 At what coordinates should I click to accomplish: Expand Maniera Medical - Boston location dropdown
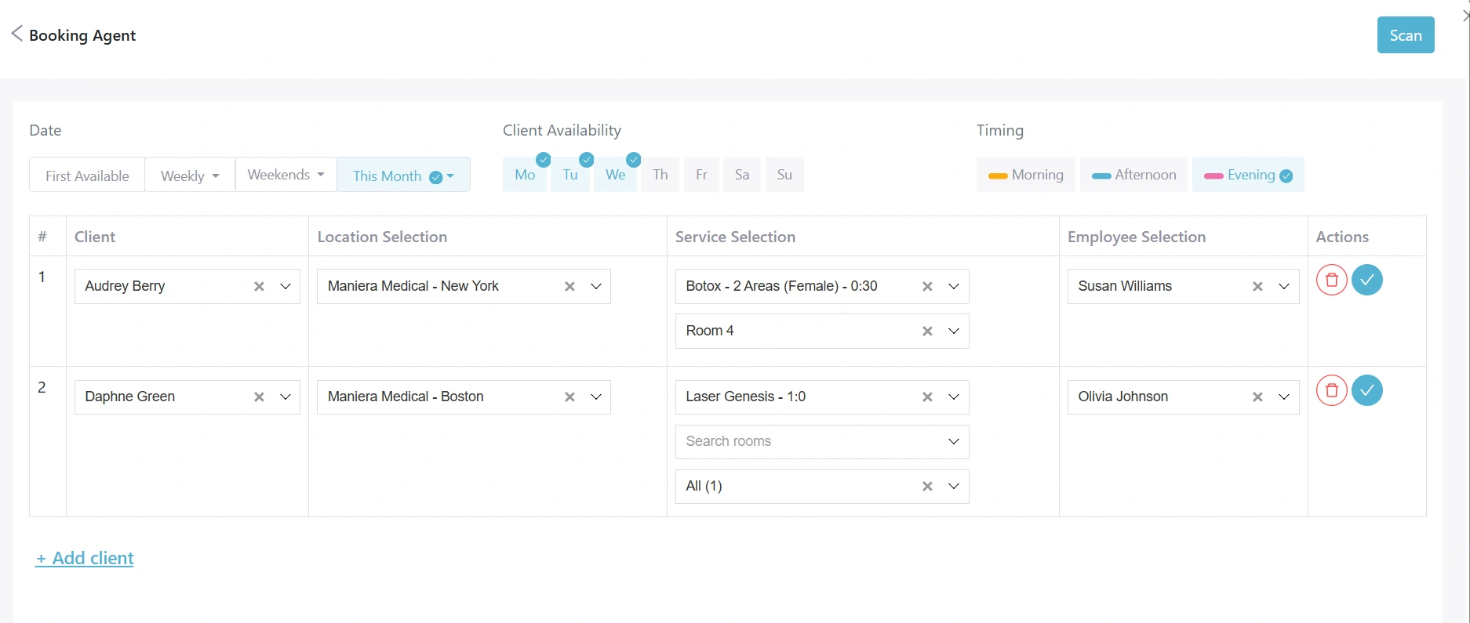596,397
